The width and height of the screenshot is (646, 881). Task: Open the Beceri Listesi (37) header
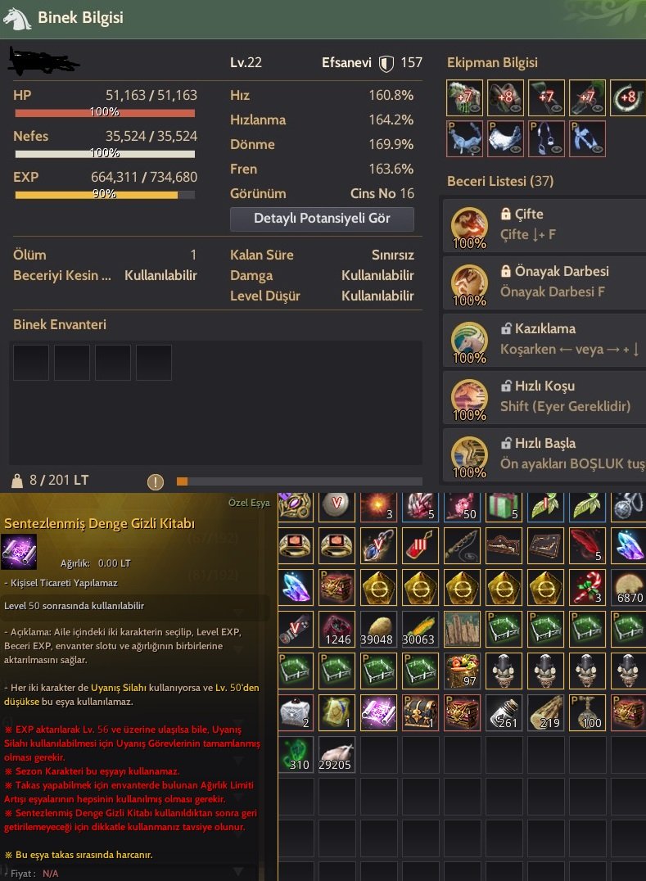pos(500,181)
